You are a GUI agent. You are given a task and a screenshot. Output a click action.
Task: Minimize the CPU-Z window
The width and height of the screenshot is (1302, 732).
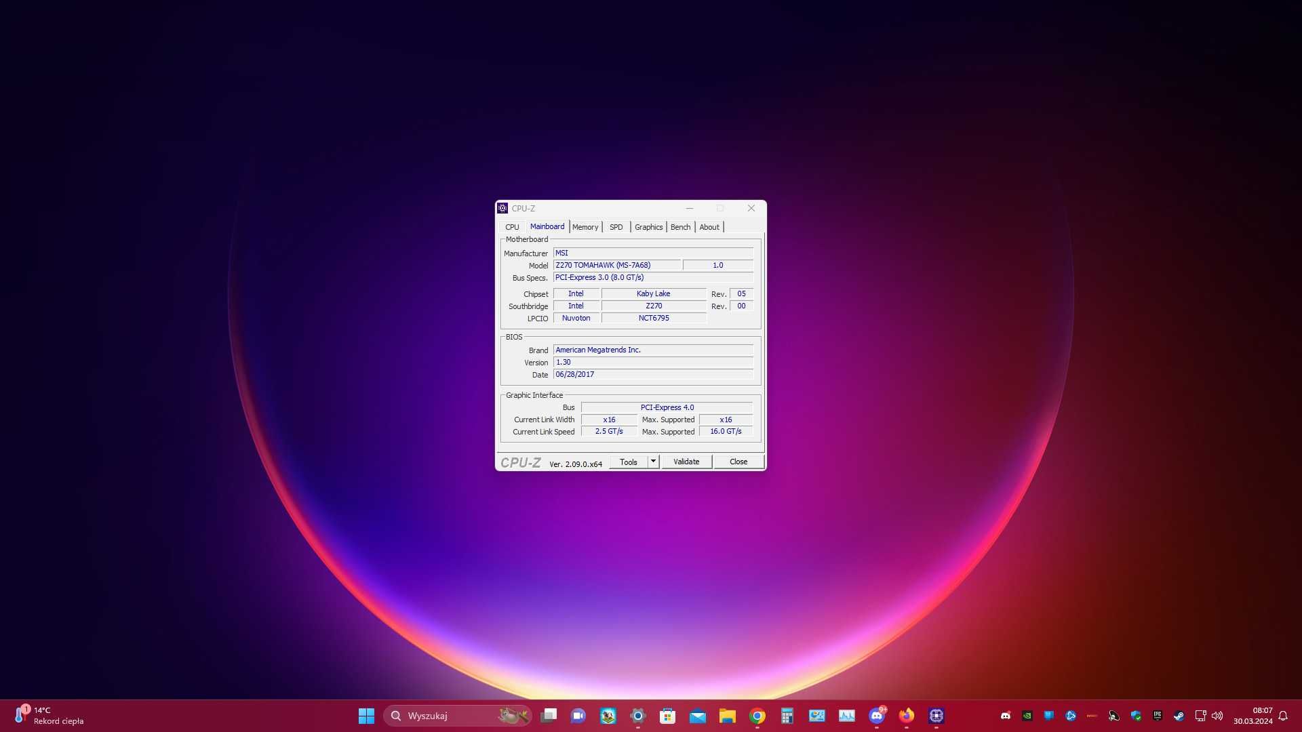click(x=690, y=208)
